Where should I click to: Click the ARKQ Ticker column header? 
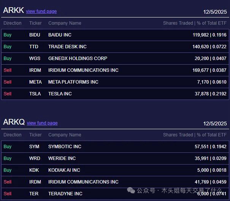35,135
